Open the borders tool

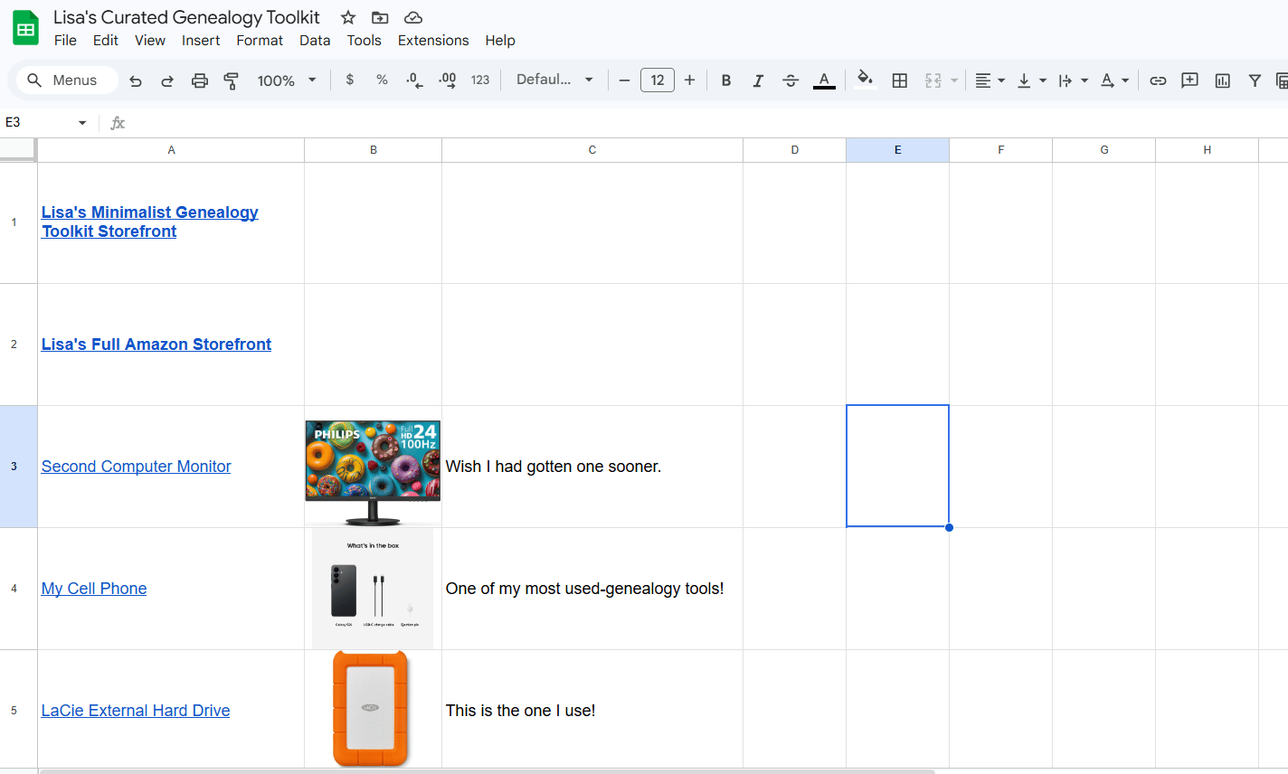pyautogui.click(x=899, y=80)
